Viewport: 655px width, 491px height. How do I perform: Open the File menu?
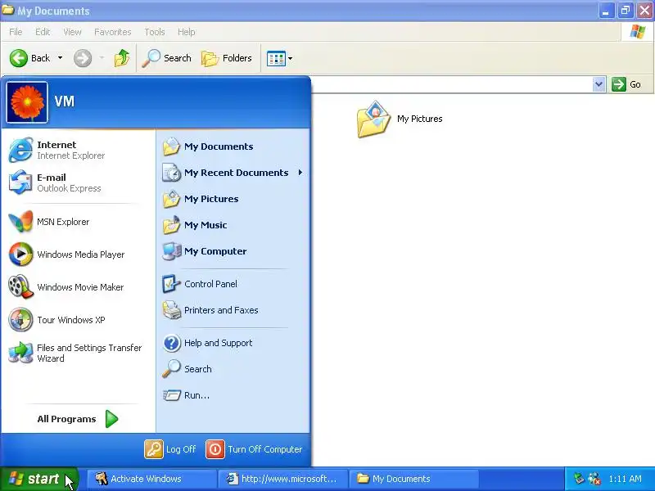click(16, 32)
